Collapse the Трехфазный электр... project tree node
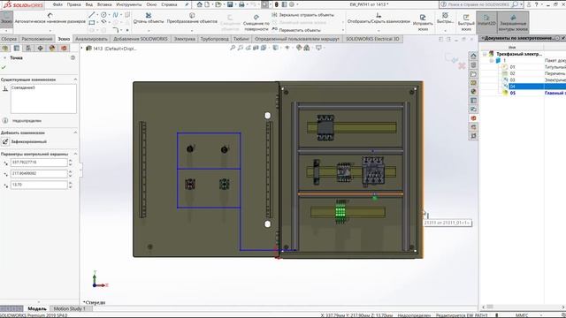The height and width of the screenshot is (318, 566). click(485, 54)
